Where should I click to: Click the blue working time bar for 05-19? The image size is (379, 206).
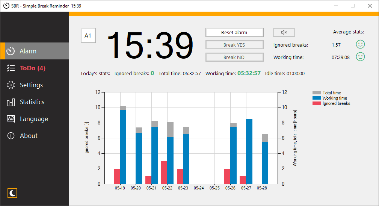point(123,147)
